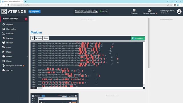Click the browser back arrow

tap(2, 5)
